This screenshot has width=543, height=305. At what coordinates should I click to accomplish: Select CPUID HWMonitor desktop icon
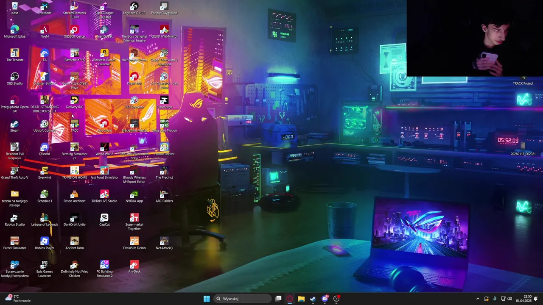pyautogui.click(x=164, y=32)
